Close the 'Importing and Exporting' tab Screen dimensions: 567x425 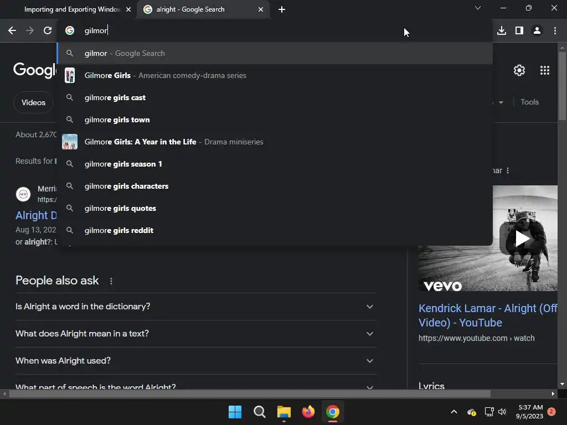tap(128, 9)
